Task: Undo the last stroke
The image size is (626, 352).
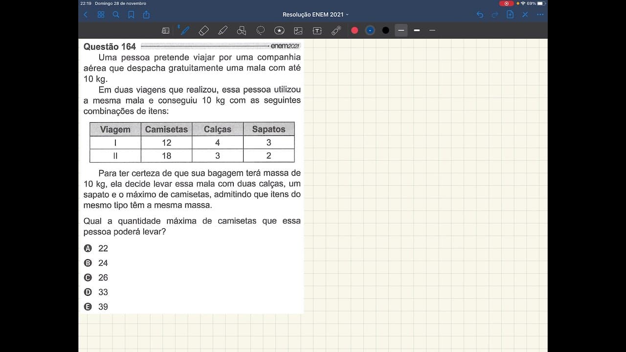Action: click(480, 15)
